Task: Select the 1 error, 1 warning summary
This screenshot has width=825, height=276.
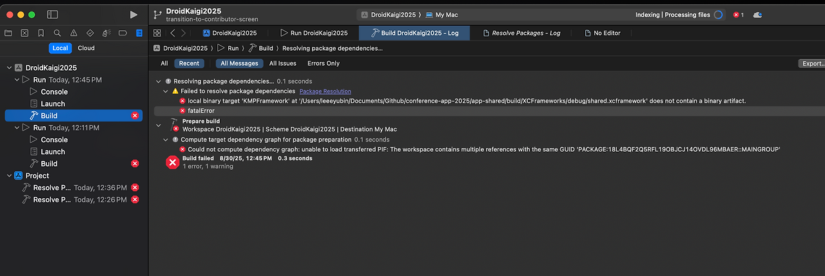Action: pyautogui.click(x=208, y=167)
